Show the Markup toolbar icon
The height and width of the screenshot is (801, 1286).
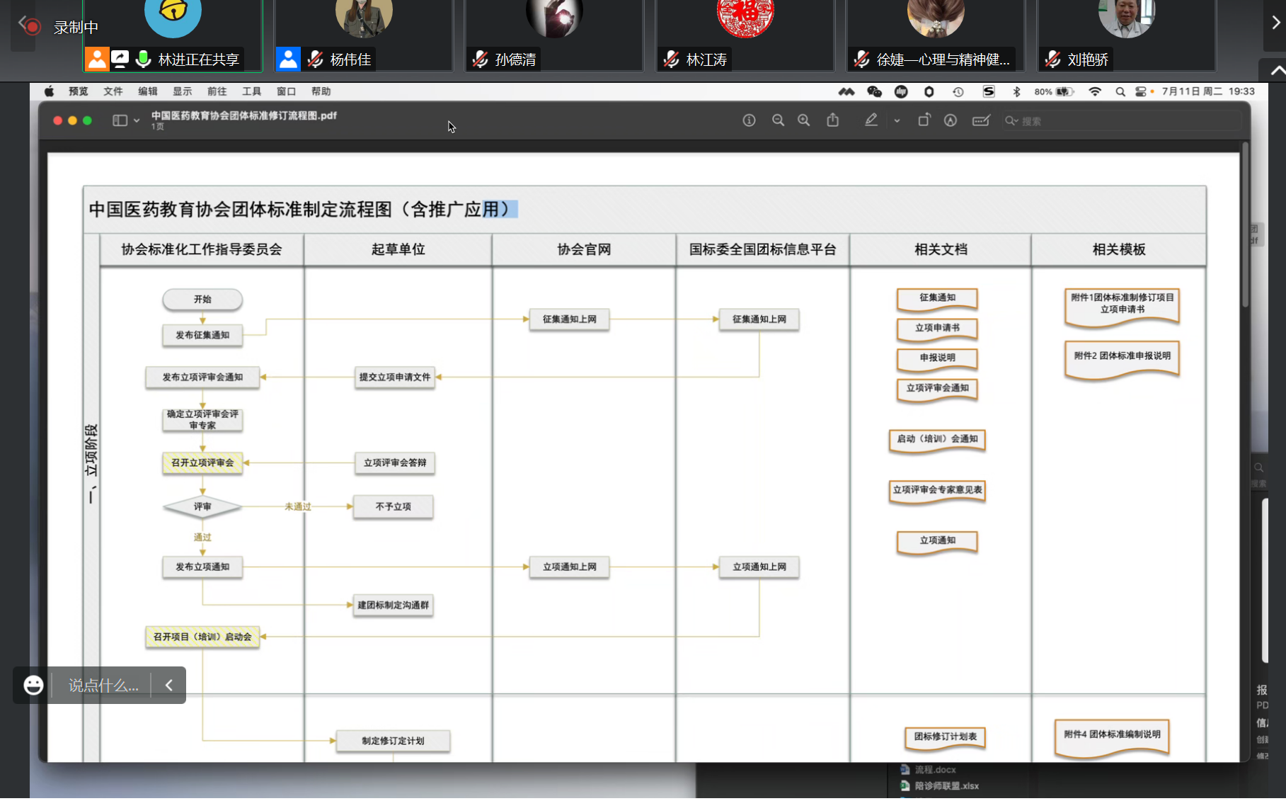(x=951, y=120)
